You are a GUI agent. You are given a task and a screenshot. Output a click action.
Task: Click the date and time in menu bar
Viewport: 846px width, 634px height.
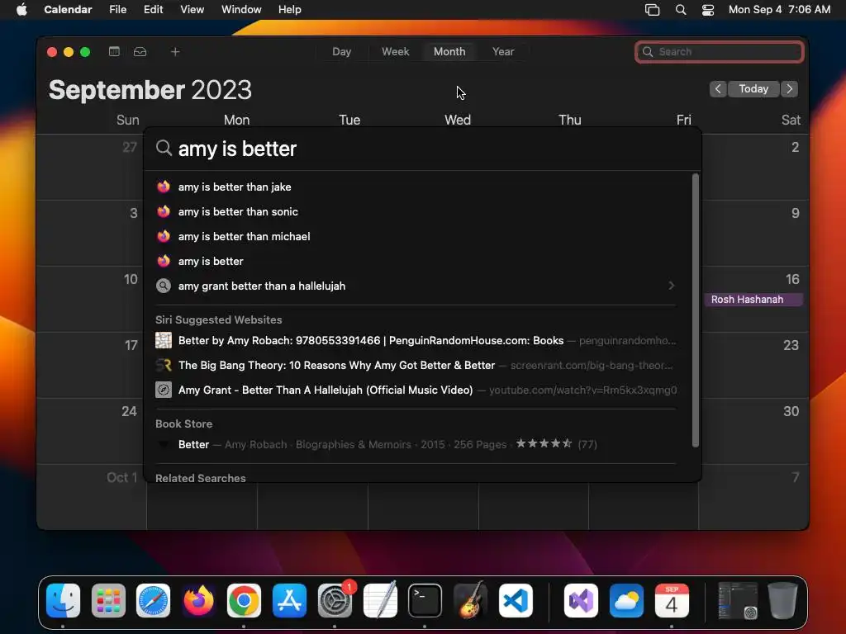(779, 9)
